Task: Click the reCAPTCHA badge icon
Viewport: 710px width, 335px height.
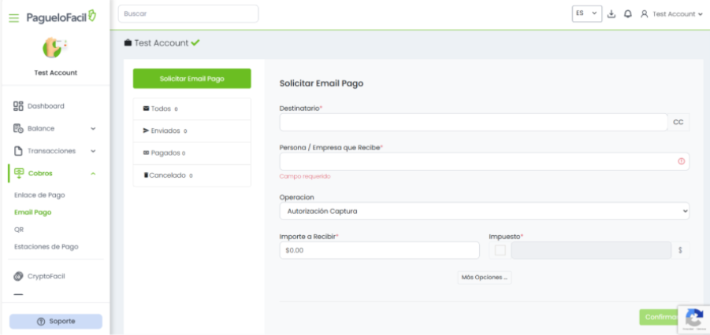Action: (x=693, y=318)
